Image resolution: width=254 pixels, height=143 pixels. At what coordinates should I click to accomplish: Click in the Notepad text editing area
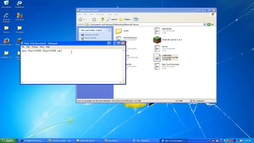pos(72,65)
